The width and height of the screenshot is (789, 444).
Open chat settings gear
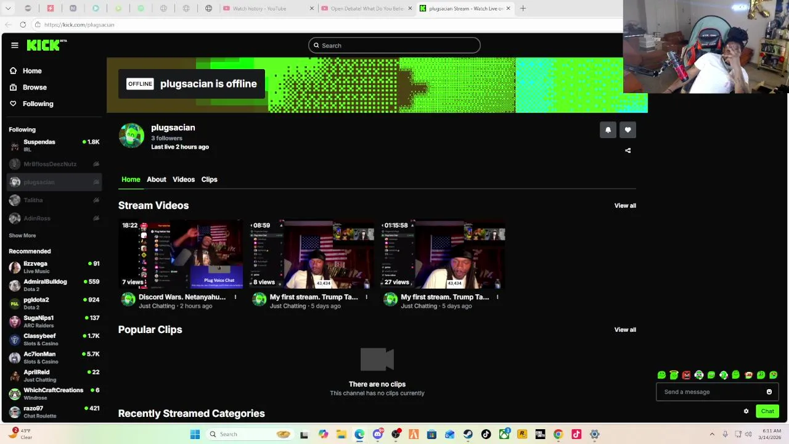tap(746, 411)
